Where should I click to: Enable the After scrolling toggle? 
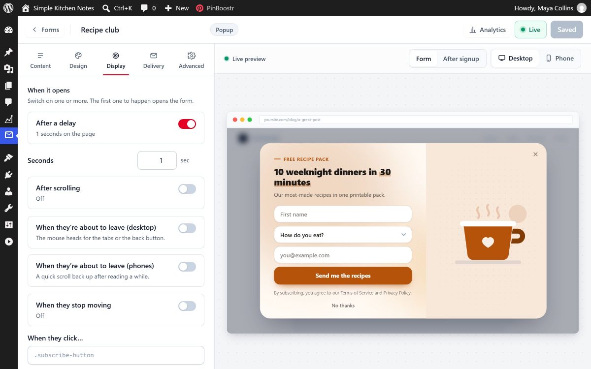click(x=187, y=189)
